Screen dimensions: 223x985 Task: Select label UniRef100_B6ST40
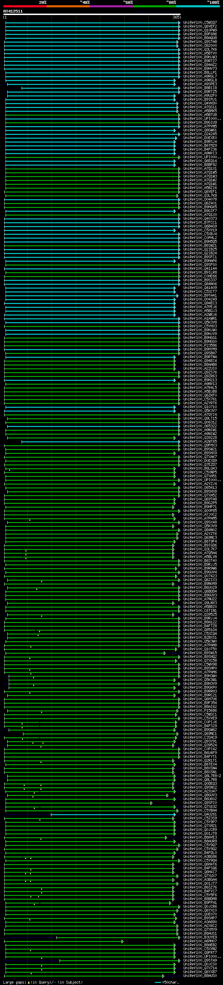(x=200, y=560)
